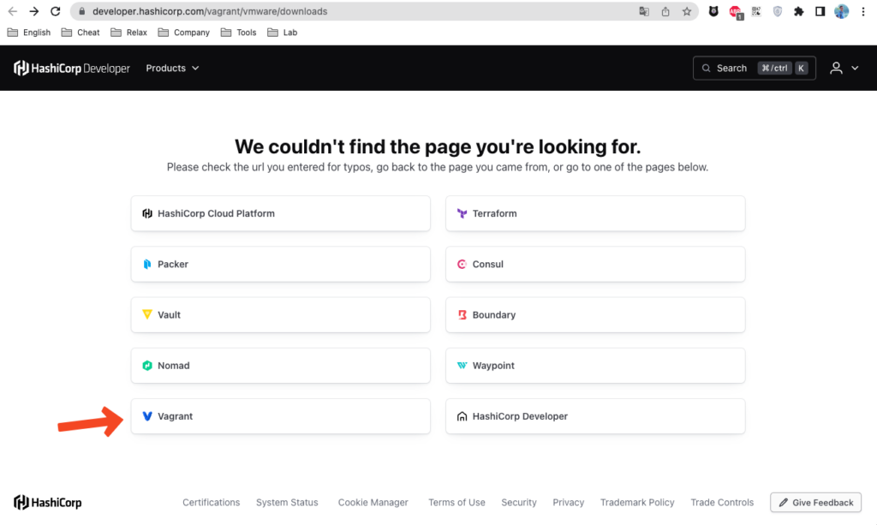Go to HashiCorp Cloud Platform card
This screenshot has width=877, height=525.
pos(281,213)
